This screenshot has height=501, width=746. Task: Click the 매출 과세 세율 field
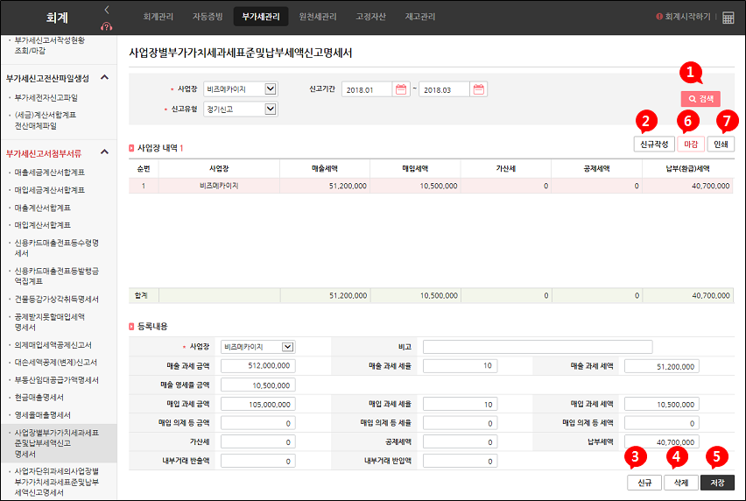(x=460, y=366)
